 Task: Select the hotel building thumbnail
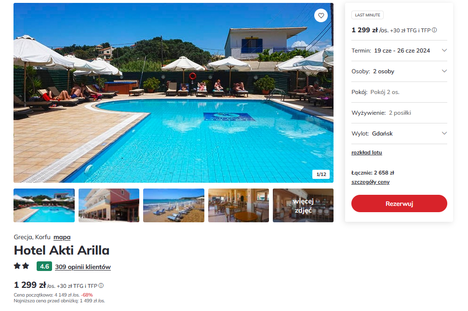pos(109,205)
